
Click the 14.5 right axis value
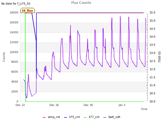[152, 29]
